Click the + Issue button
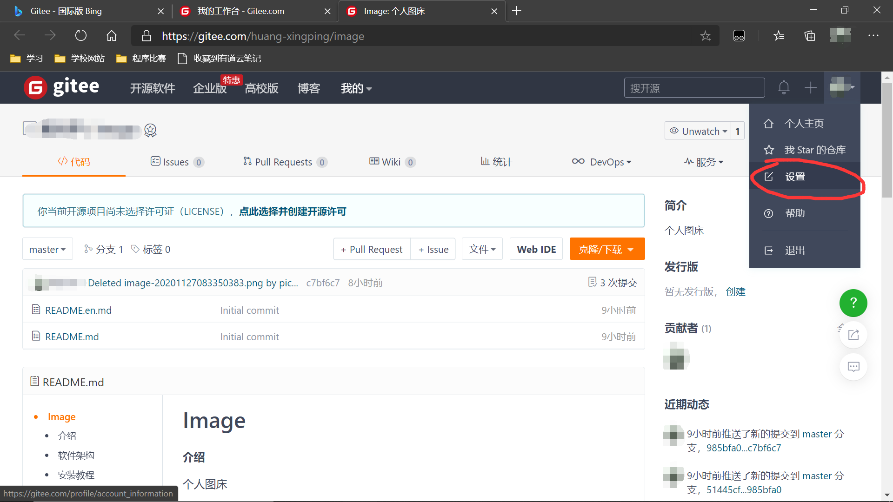 coord(433,249)
